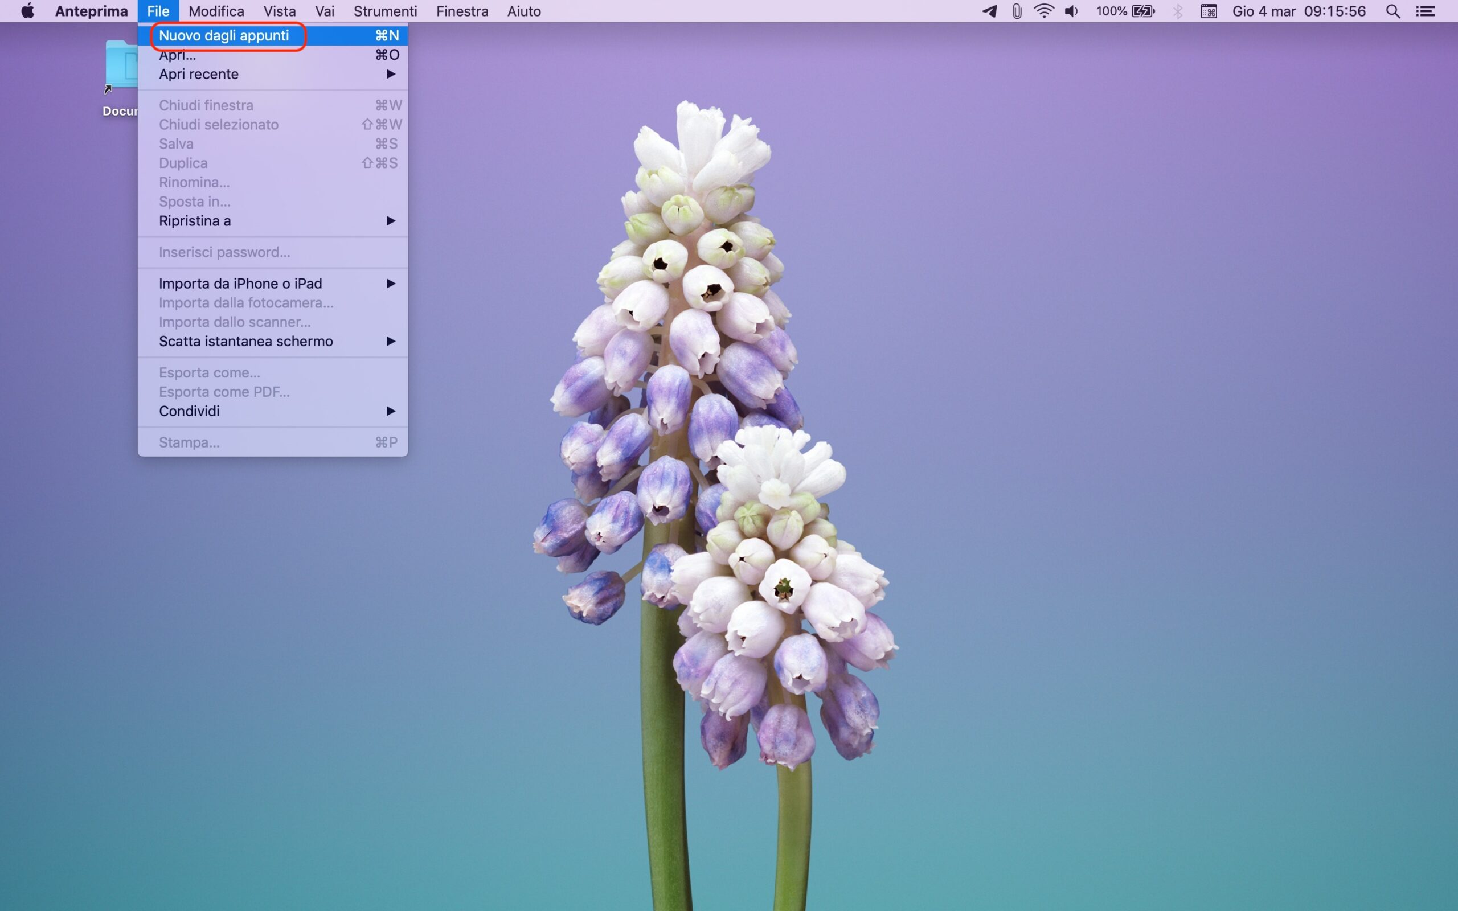The height and width of the screenshot is (911, 1458).
Task: Click the Bluetooth icon in menu bar
Action: [x=1178, y=11]
